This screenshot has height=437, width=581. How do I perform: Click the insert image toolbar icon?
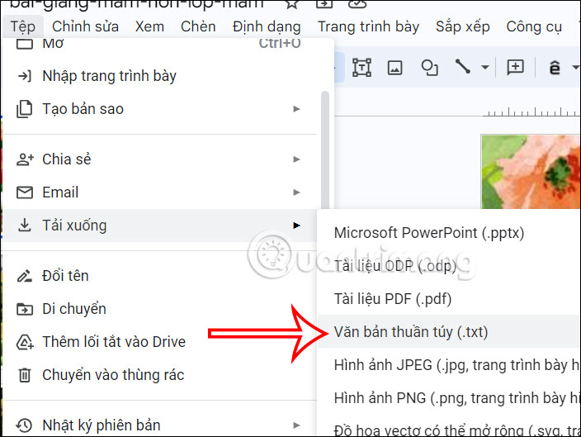pyautogui.click(x=395, y=68)
